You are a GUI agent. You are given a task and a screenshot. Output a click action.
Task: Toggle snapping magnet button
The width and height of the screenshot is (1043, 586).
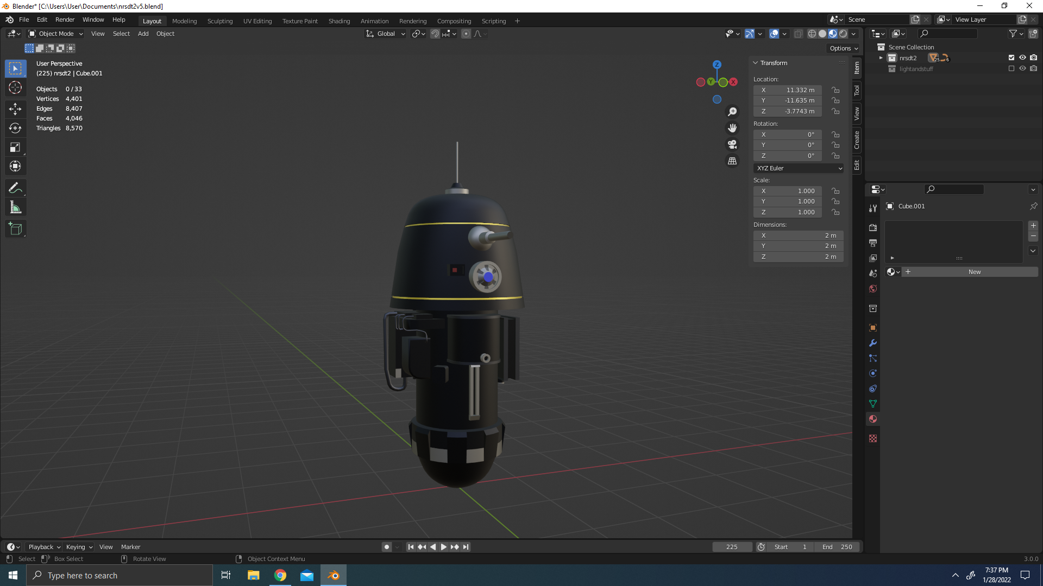click(x=435, y=34)
